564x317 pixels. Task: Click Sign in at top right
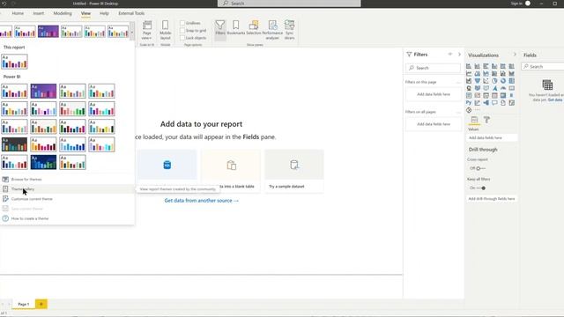(516, 4)
